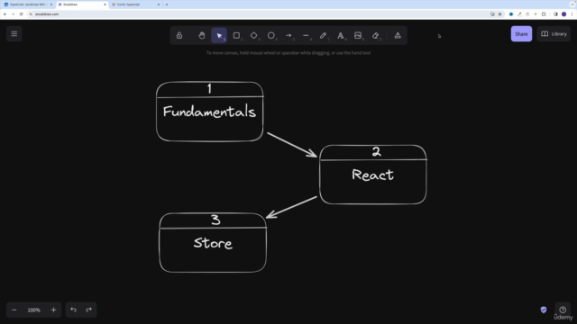Select the Store text on canvas
This screenshot has height=324, width=577.
click(x=213, y=243)
